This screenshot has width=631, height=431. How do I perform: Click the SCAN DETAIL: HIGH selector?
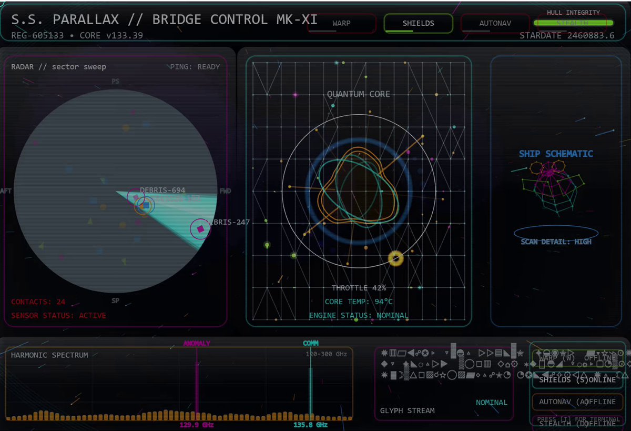point(556,242)
